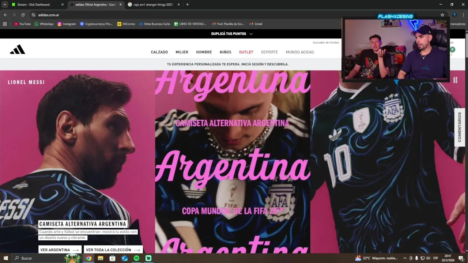Open the Fwd: Planilla de Exc bookmark

pos(228,24)
